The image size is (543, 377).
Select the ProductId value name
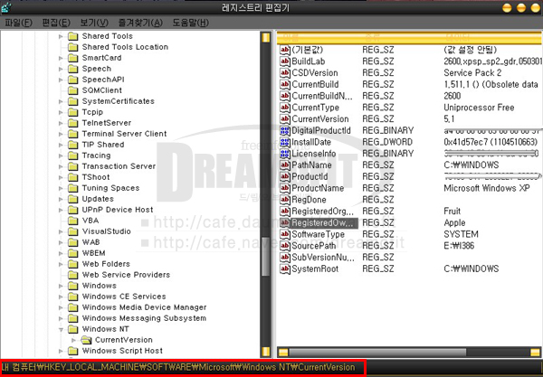[x=310, y=176]
